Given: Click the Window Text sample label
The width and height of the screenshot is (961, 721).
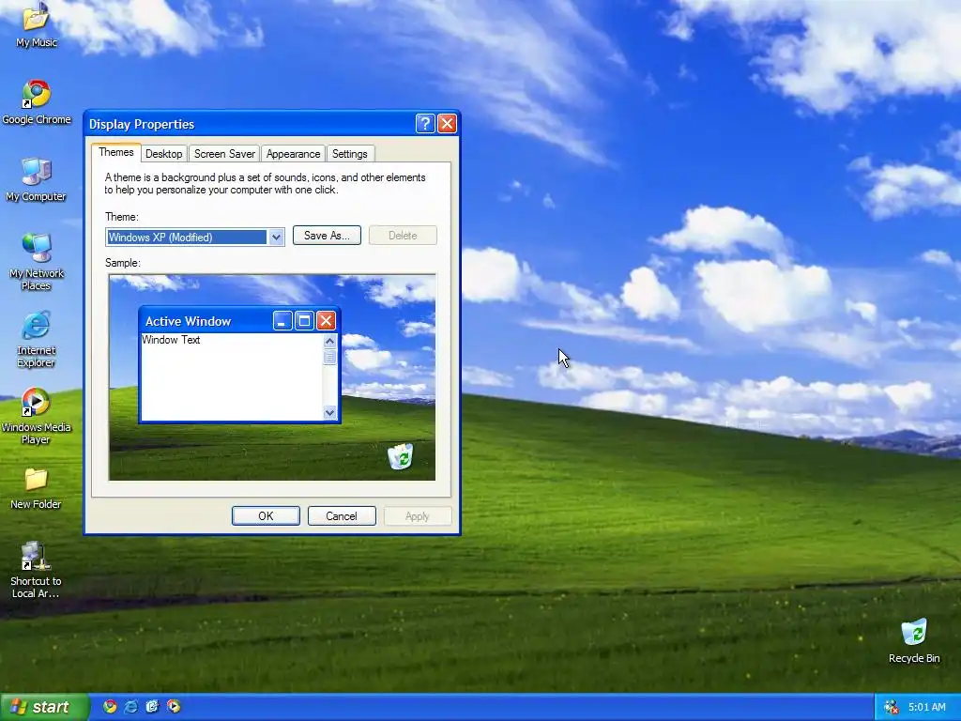Looking at the screenshot, I should [171, 340].
